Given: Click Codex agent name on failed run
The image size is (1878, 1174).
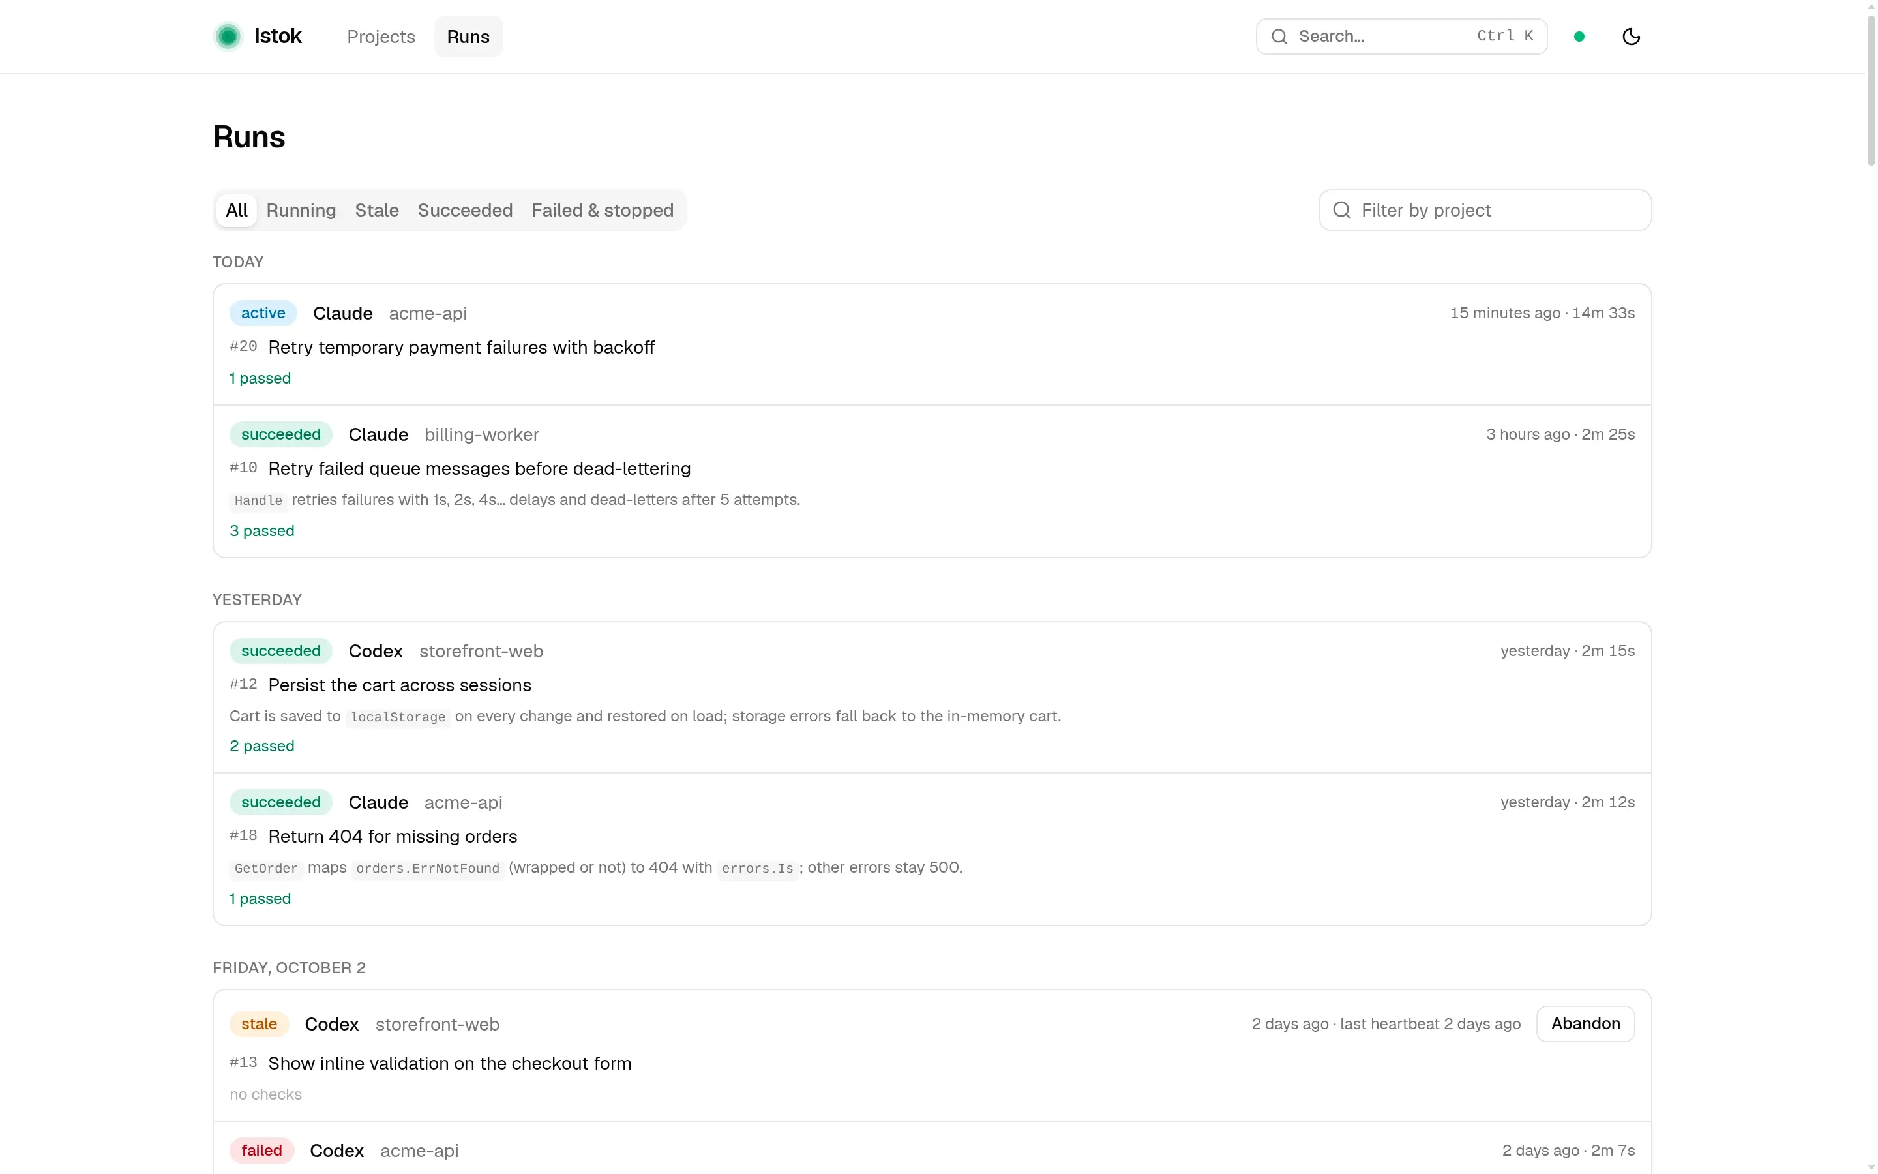Looking at the screenshot, I should [336, 1151].
